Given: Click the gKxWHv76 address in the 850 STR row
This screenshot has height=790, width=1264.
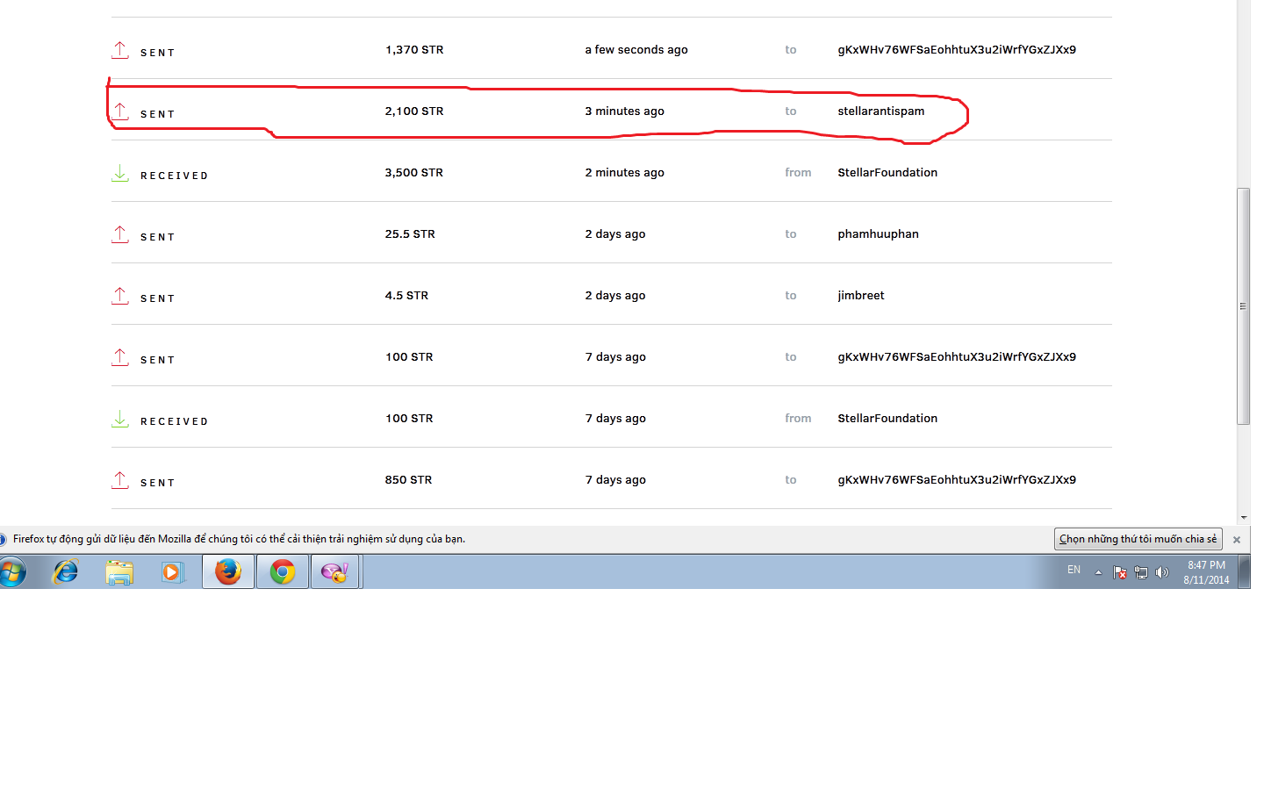Looking at the screenshot, I should point(957,480).
